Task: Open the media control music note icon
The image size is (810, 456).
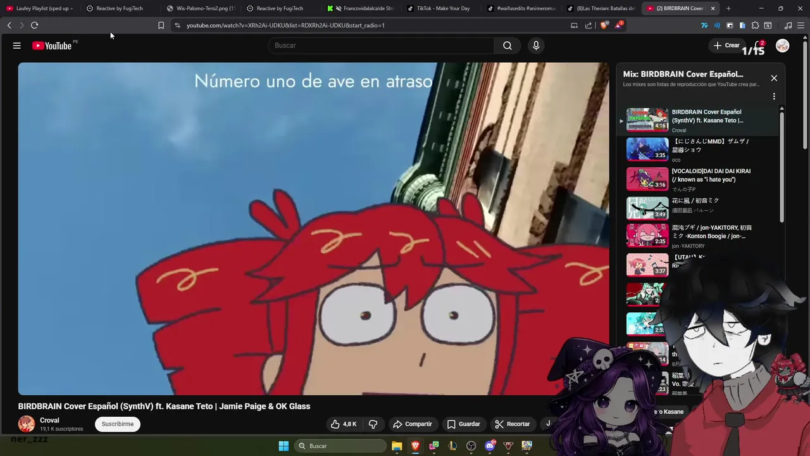Action: pyautogui.click(x=788, y=25)
